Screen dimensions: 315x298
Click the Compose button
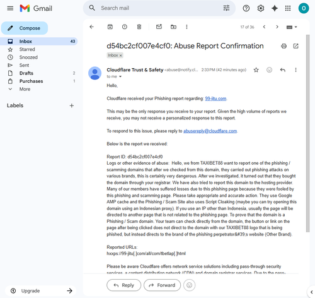tap(25, 28)
